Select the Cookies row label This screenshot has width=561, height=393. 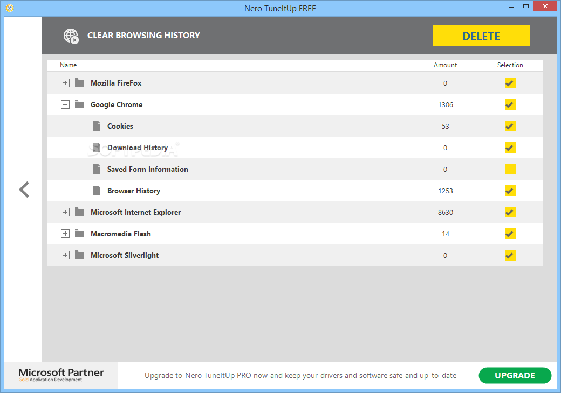tap(120, 126)
